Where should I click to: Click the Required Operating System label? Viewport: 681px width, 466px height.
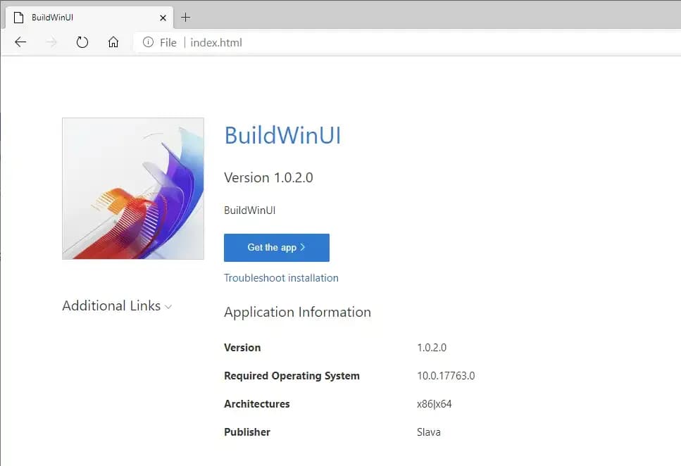(x=292, y=376)
